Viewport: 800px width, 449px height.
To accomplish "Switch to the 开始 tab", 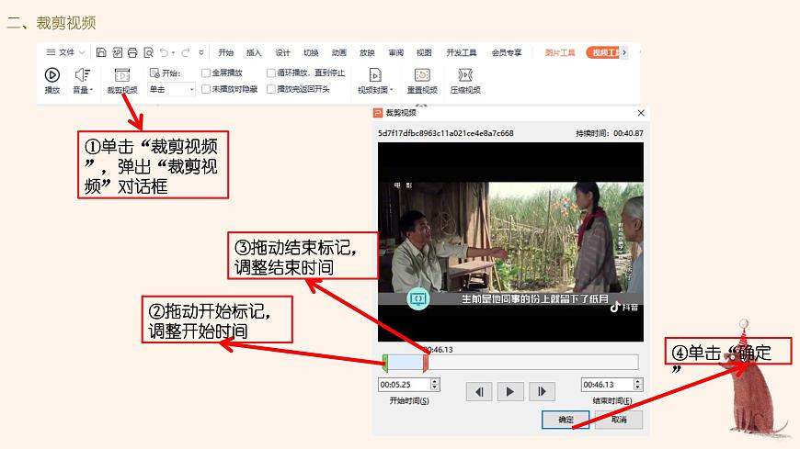I will click(x=225, y=52).
